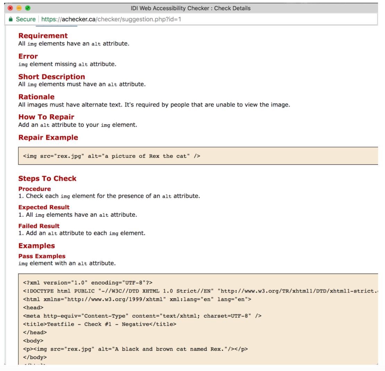Screen dimensions: 385x371
Task: Click procedure step 'Check each img element'
Action: click(109, 196)
